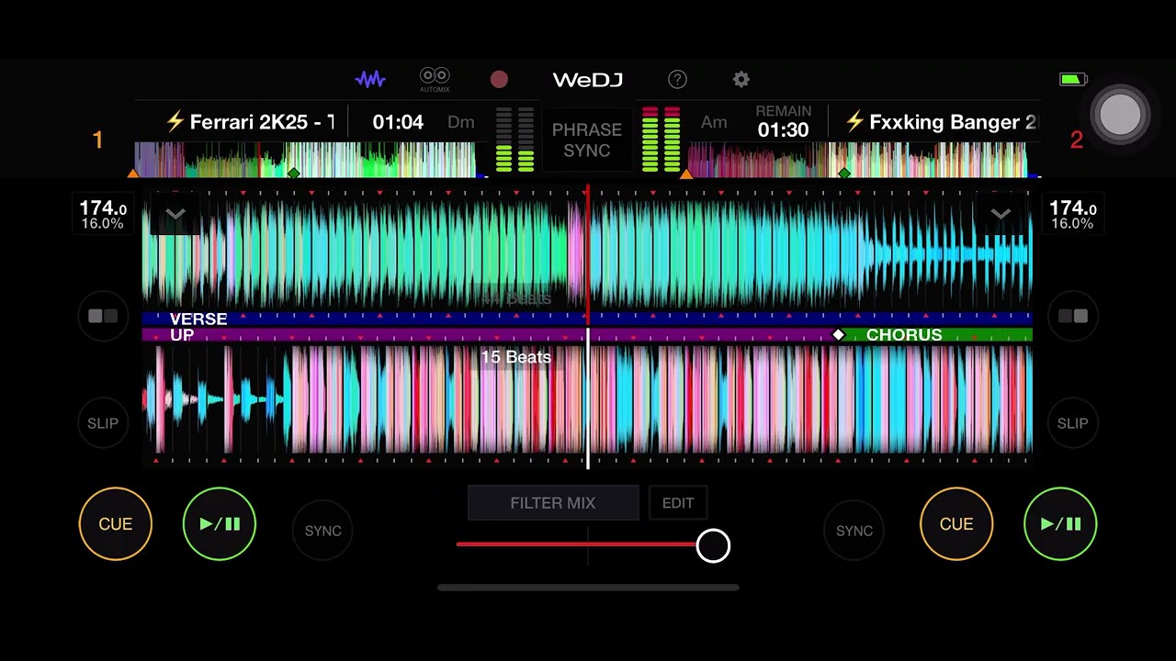Toggle deck 2 REMAIN time 01:30
The image size is (1176, 661).
click(x=784, y=122)
